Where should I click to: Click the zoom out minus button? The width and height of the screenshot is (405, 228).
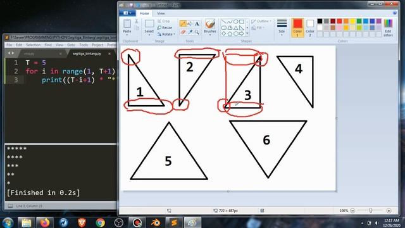click(352, 211)
